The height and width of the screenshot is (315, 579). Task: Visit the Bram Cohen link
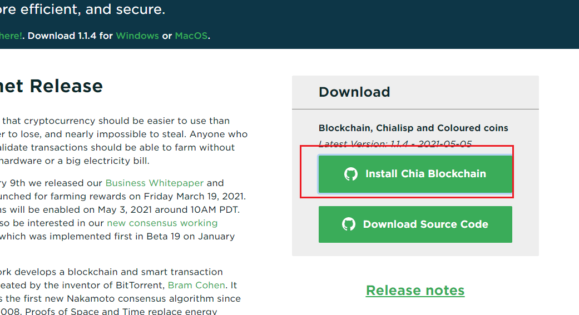(x=196, y=285)
